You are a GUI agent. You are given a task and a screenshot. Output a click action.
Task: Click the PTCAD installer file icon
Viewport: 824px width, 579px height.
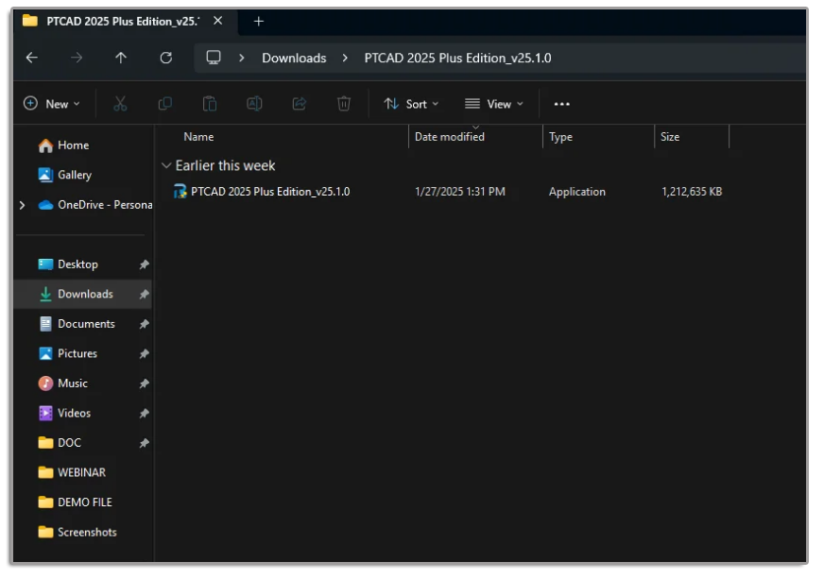pyautogui.click(x=180, y=192)
